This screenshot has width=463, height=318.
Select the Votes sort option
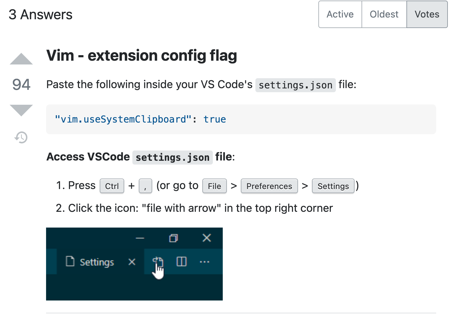point(427,14)
